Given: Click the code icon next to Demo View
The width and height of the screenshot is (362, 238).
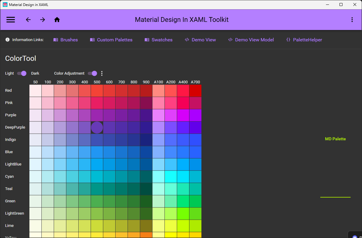Looking at the screenshot, I should [x=187, y=39].
